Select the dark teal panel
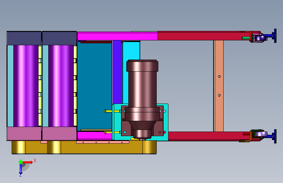The image size is (283, 183). [94, 86]
